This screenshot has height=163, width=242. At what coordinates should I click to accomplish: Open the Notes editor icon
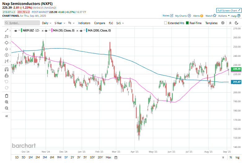pyautogui.click(x=172, y=15)
